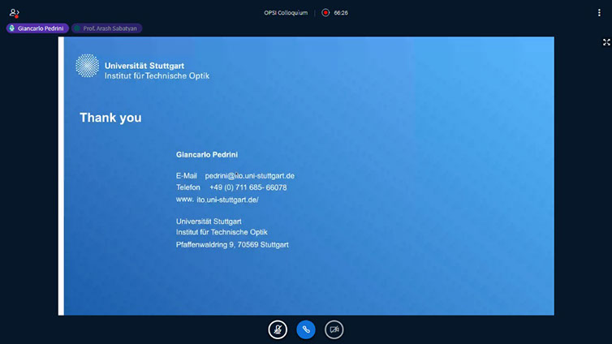This screenshot has height=344, width=612.
Task: Make the presentation fullscreen
Action: pyautogui.click(x=606, y=42)
